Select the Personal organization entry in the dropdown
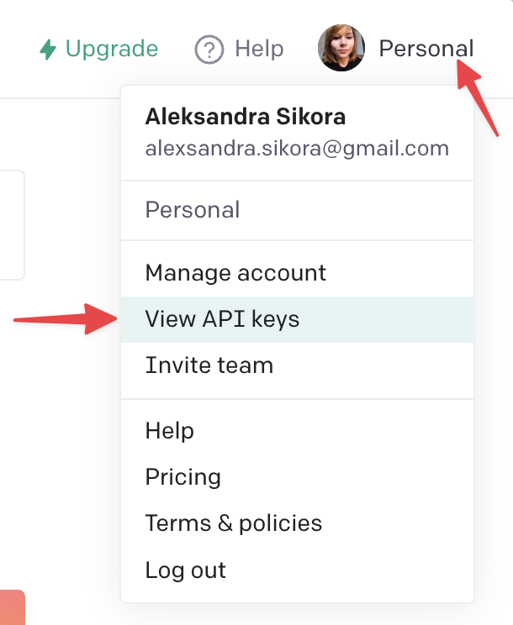Screen dimensions: 513x625 coord(193,209)
